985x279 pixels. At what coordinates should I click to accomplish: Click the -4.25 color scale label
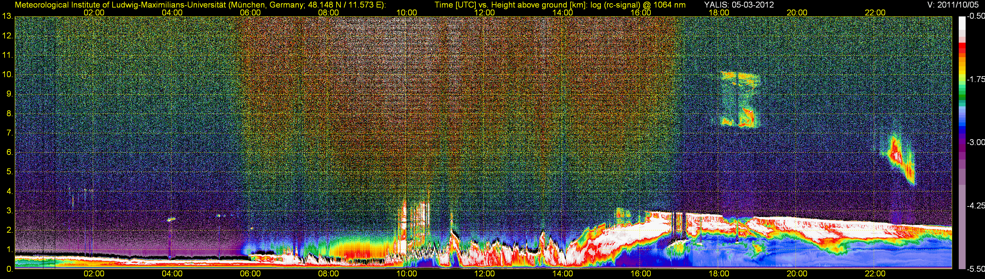click(x=975, y=205)
